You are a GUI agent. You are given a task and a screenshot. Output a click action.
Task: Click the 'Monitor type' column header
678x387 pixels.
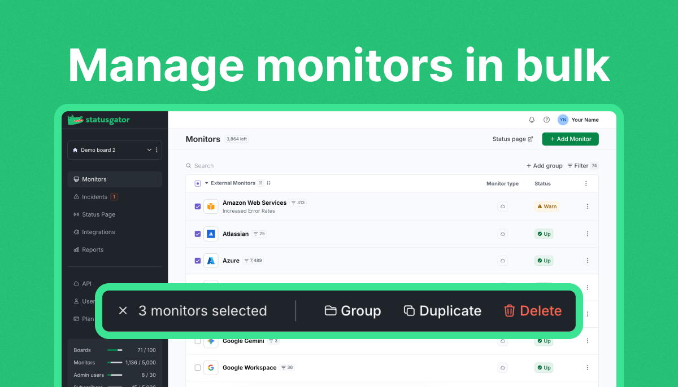[502, 183]
